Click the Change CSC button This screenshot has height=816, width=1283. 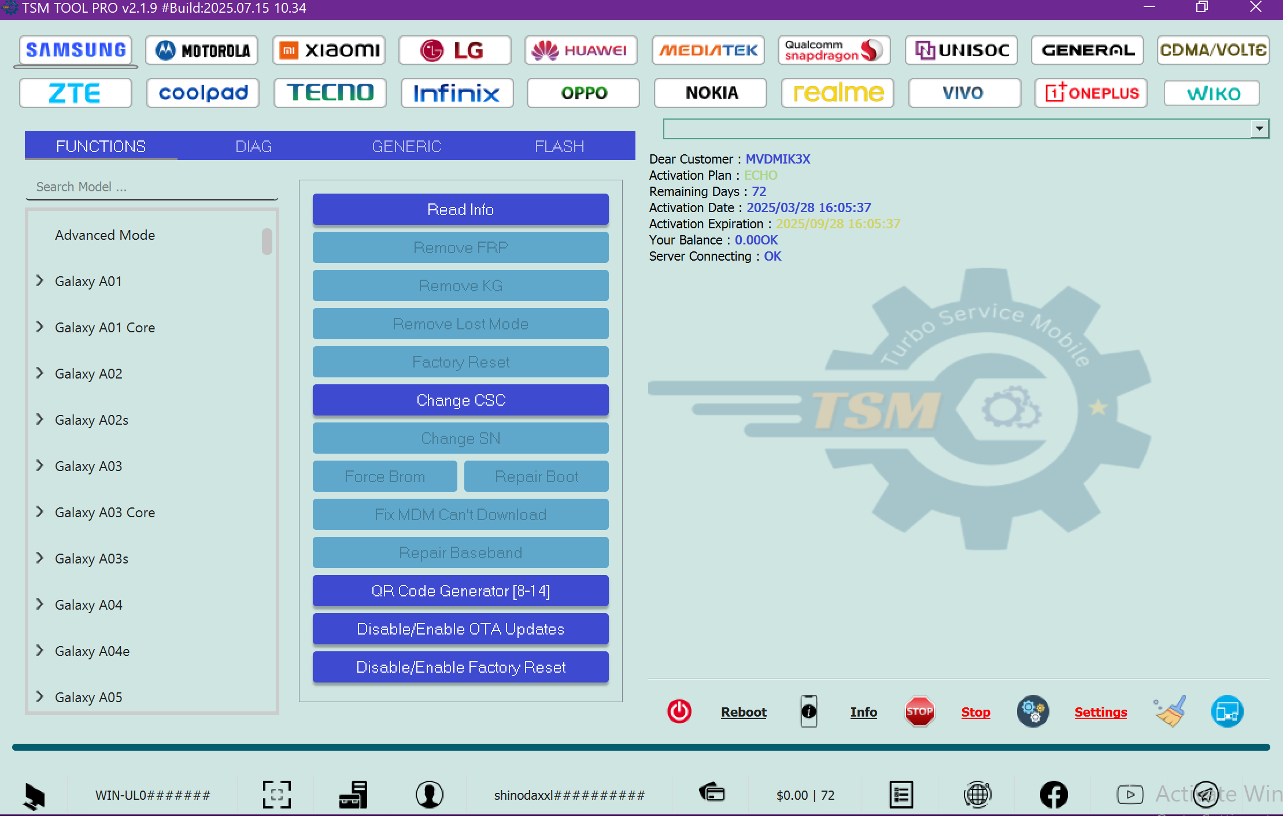461,400
